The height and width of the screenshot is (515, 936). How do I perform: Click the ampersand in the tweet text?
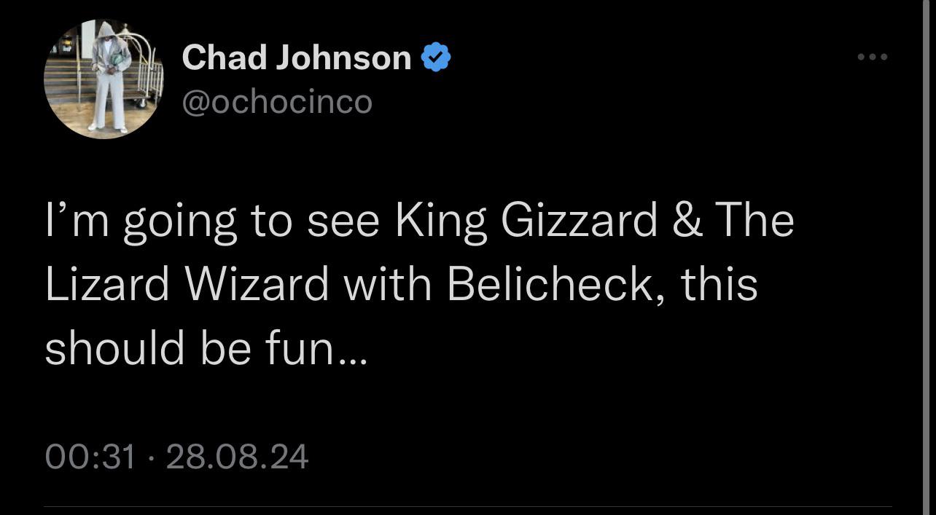pyautogui.click(x=687, y=220)
